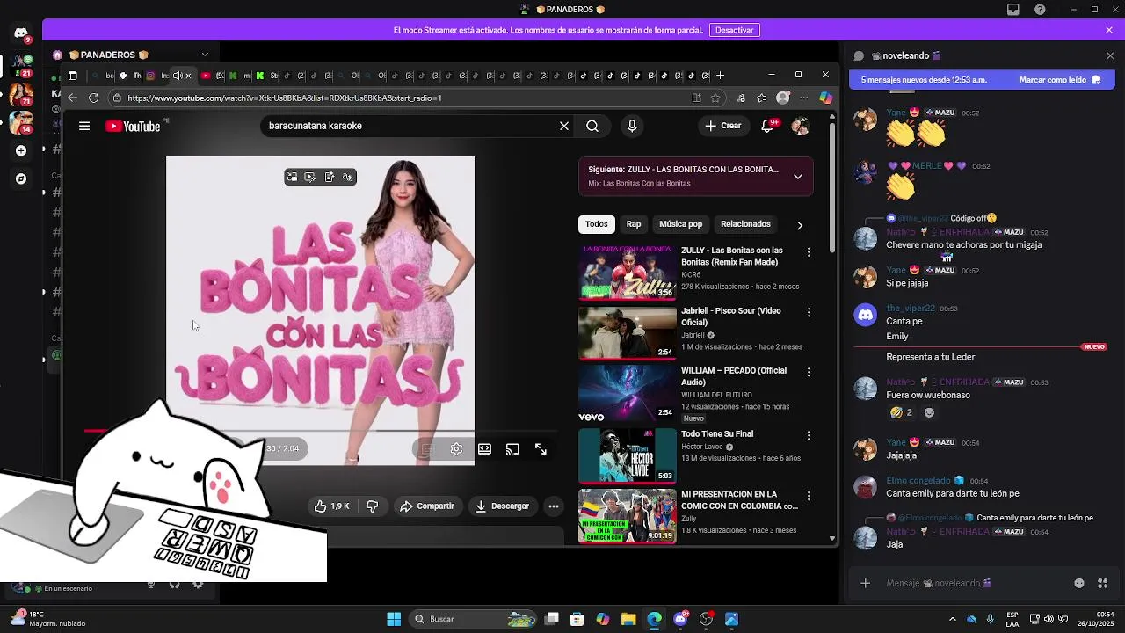This screenshot has height=633, width=1125.
Task: Open the Comic Con Colombia video thumbnail
Action: point(628,516)
